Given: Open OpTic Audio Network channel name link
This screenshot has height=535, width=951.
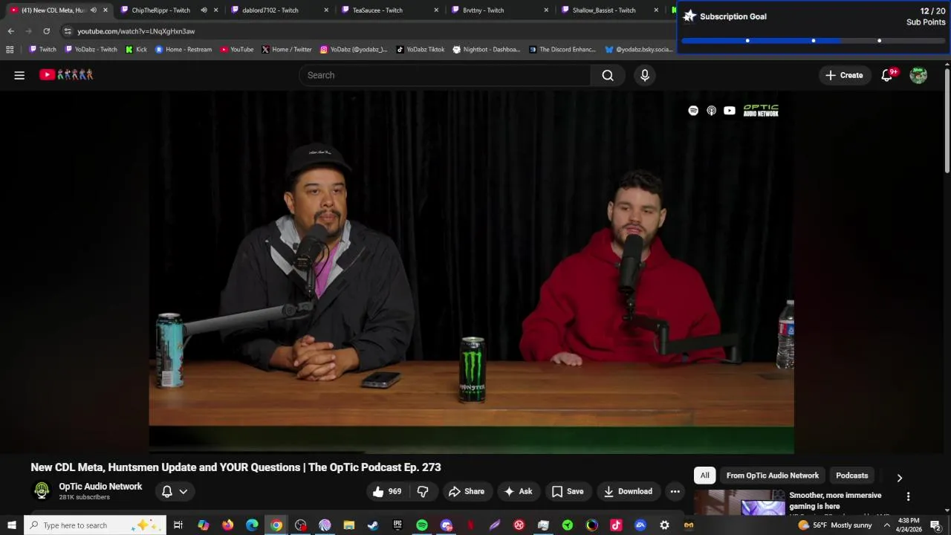Looking at the screenshot, I should tap(100, 487).
